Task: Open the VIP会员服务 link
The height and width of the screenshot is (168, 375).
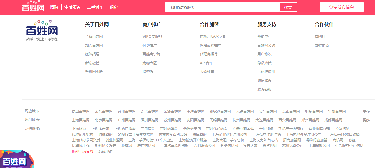Action: [x=152, y=37]
